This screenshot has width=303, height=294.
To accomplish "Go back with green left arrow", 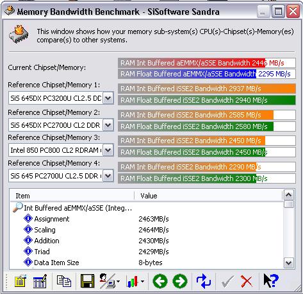I will [160, 281].
